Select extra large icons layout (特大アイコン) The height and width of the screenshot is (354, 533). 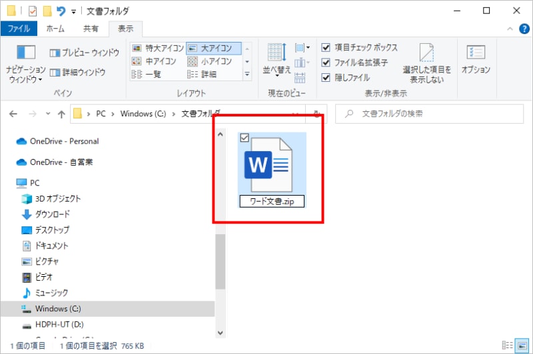tap(158, 48)
